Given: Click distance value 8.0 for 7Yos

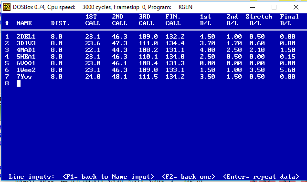Looking at the screenshot, I should pos(57,77).
